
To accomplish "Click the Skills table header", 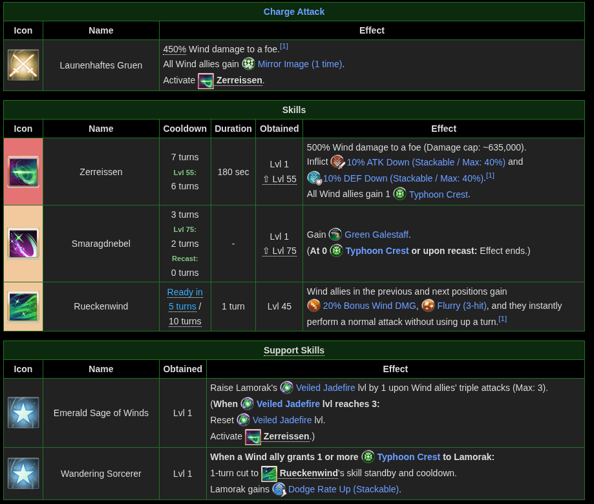I will pos(294,110).
